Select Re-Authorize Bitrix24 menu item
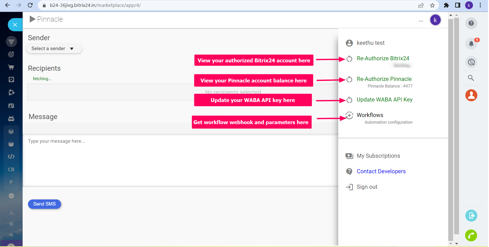 point(383,59)
